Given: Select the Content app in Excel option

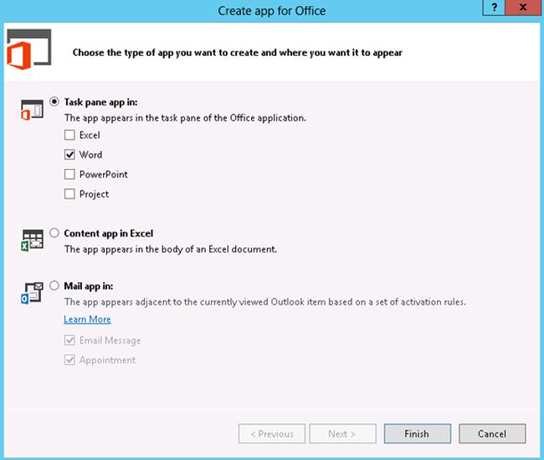Looking at the screenshot, I should click(x=54, y=233).
